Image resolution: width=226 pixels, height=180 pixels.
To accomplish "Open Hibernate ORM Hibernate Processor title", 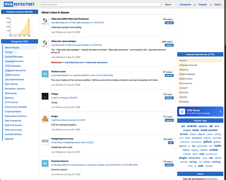I will point(70,19).
